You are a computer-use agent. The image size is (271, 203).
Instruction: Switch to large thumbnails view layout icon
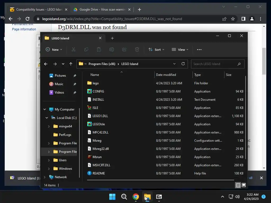(x=244, y=185)
